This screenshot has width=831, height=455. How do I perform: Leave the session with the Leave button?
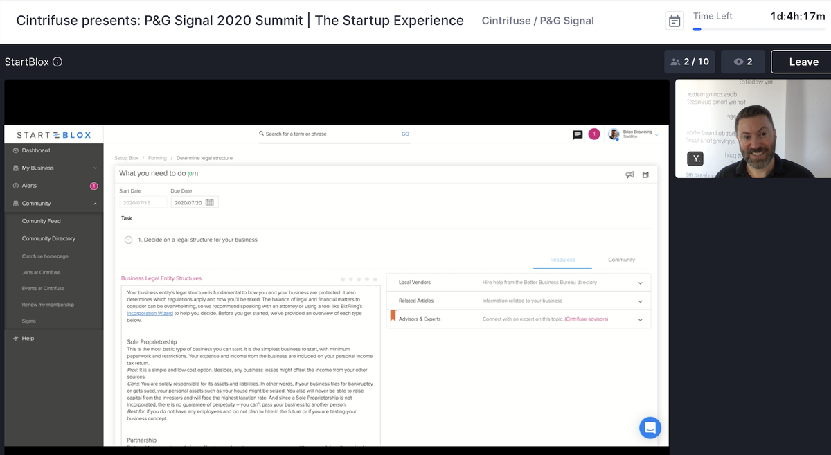[803, 62]
